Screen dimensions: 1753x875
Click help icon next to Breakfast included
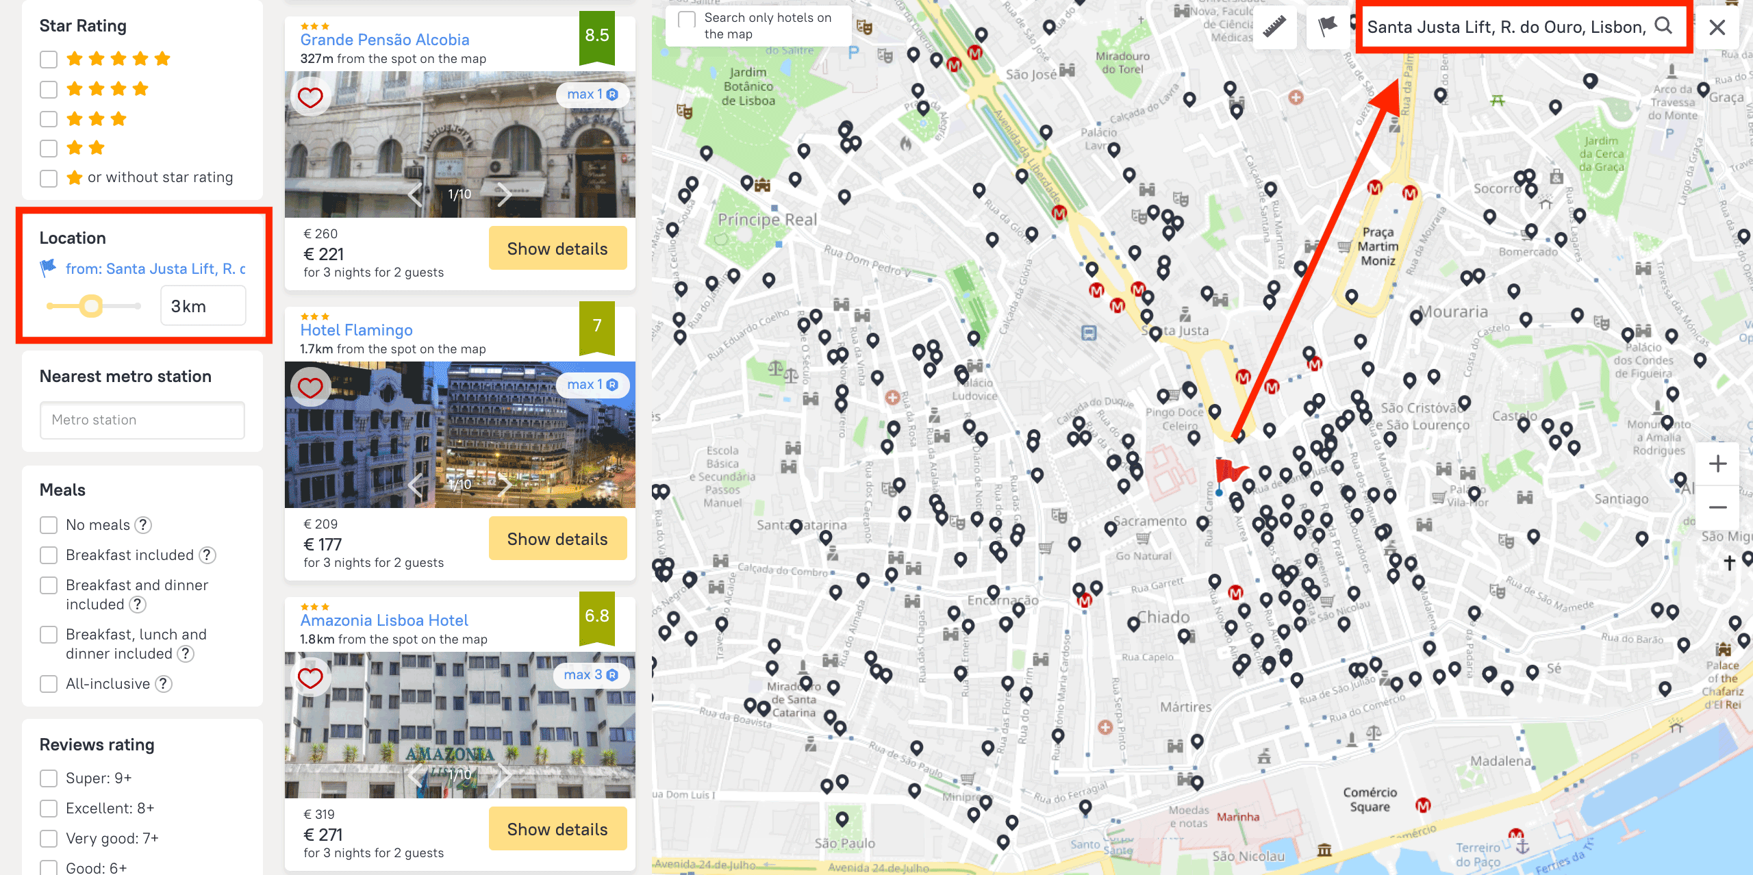tap(207, 555)
